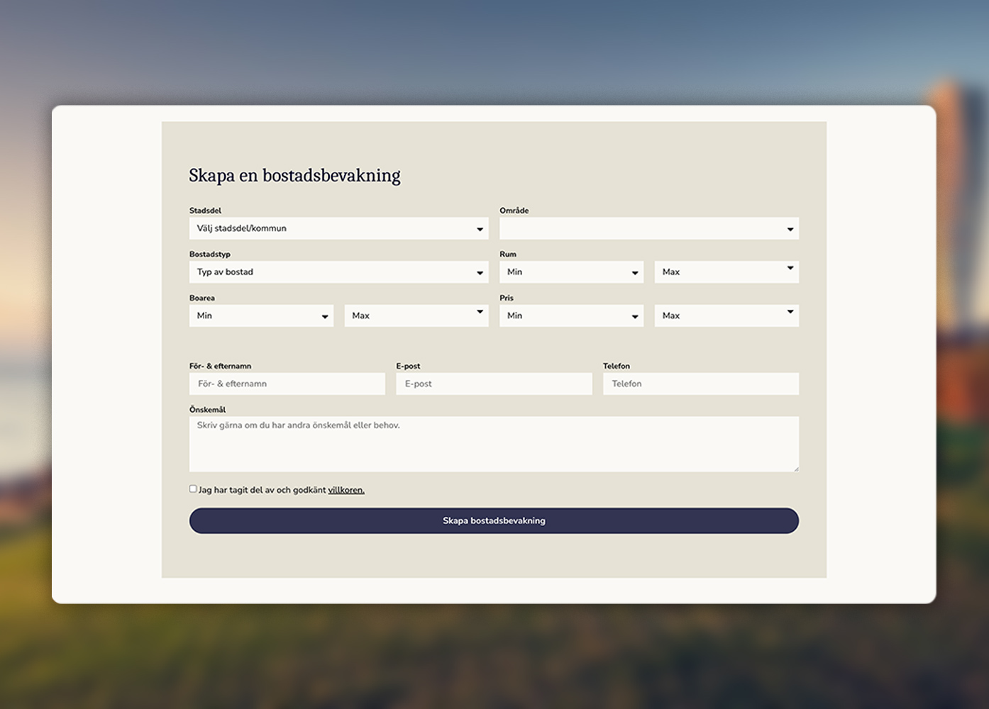Open the Boarea Max dropdown

click(416, 316)
